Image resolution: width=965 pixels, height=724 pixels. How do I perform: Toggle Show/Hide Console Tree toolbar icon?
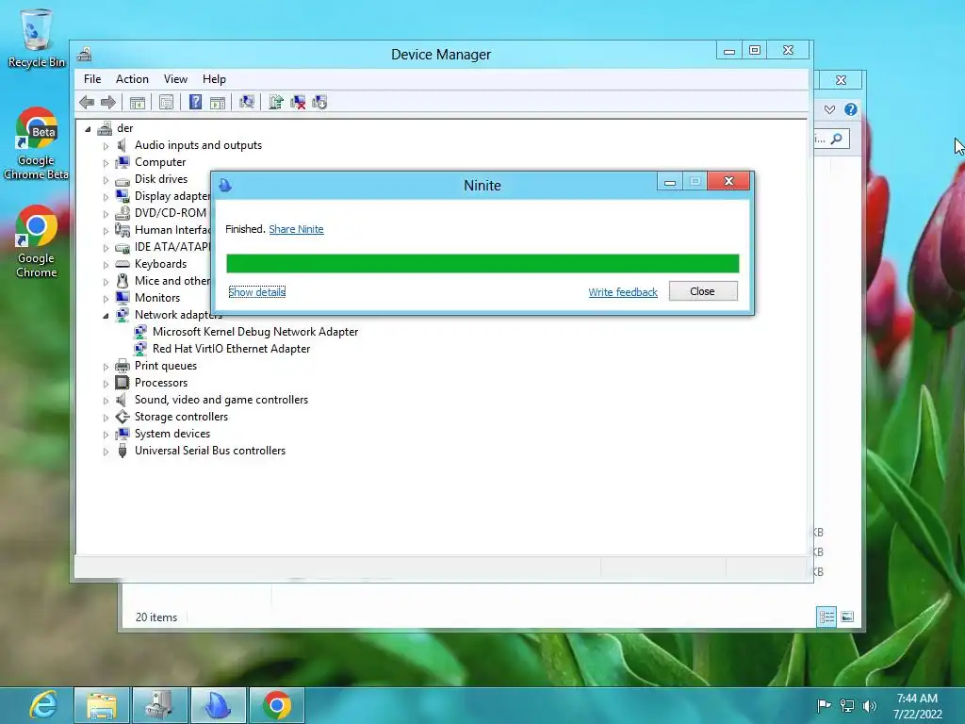tap(138, 102)
